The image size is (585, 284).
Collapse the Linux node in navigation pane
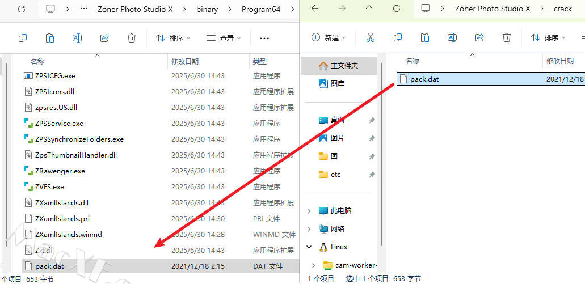click(x=309, y=247)
